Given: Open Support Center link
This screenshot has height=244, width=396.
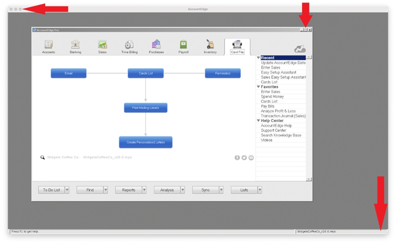Looking at the screenshot, I should click(274, 130).
